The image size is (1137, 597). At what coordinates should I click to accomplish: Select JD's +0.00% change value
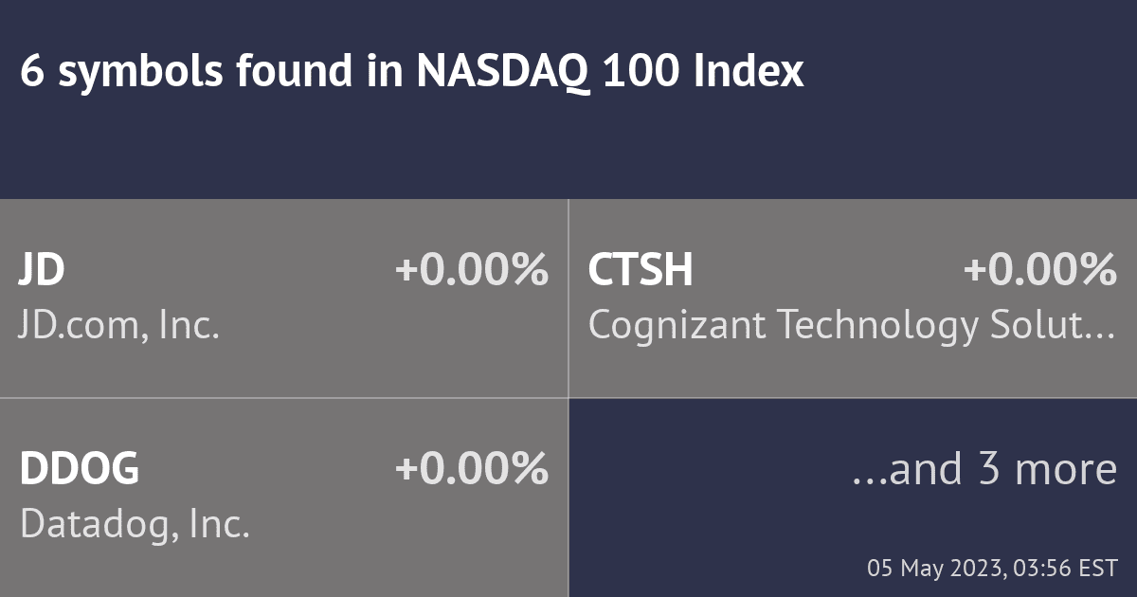pos(471,270)
